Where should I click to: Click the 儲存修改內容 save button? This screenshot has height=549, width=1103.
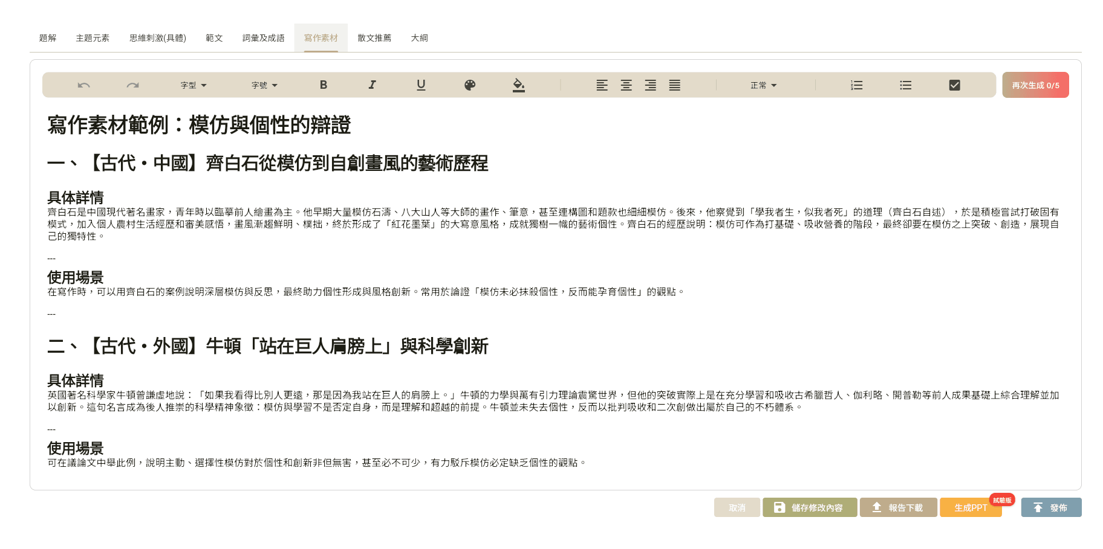tap(810, 507)
